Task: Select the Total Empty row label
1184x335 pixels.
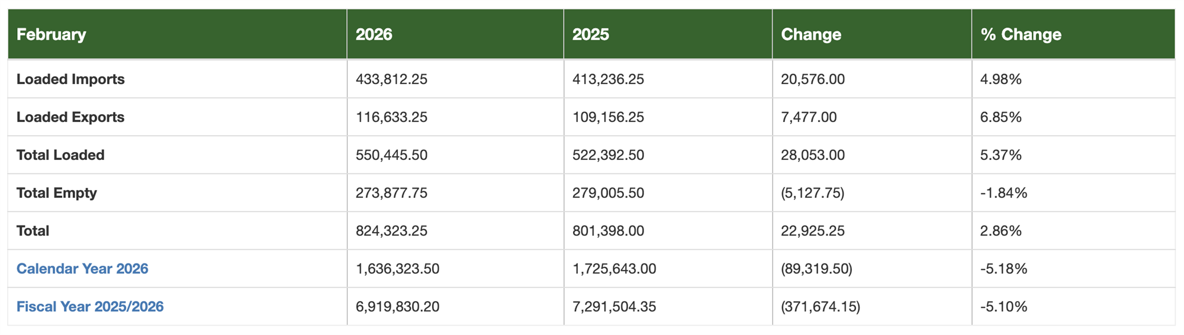Action: pos(56,193)
